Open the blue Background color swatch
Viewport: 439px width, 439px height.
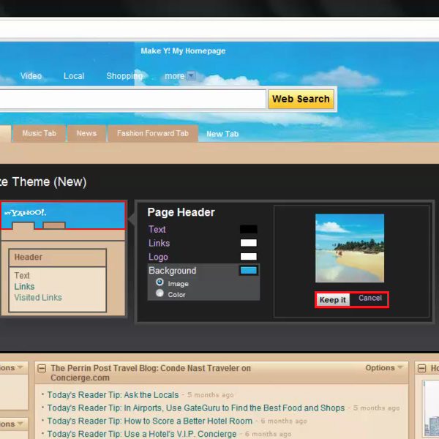point(248,270)
